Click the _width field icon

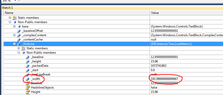point(28,79)
